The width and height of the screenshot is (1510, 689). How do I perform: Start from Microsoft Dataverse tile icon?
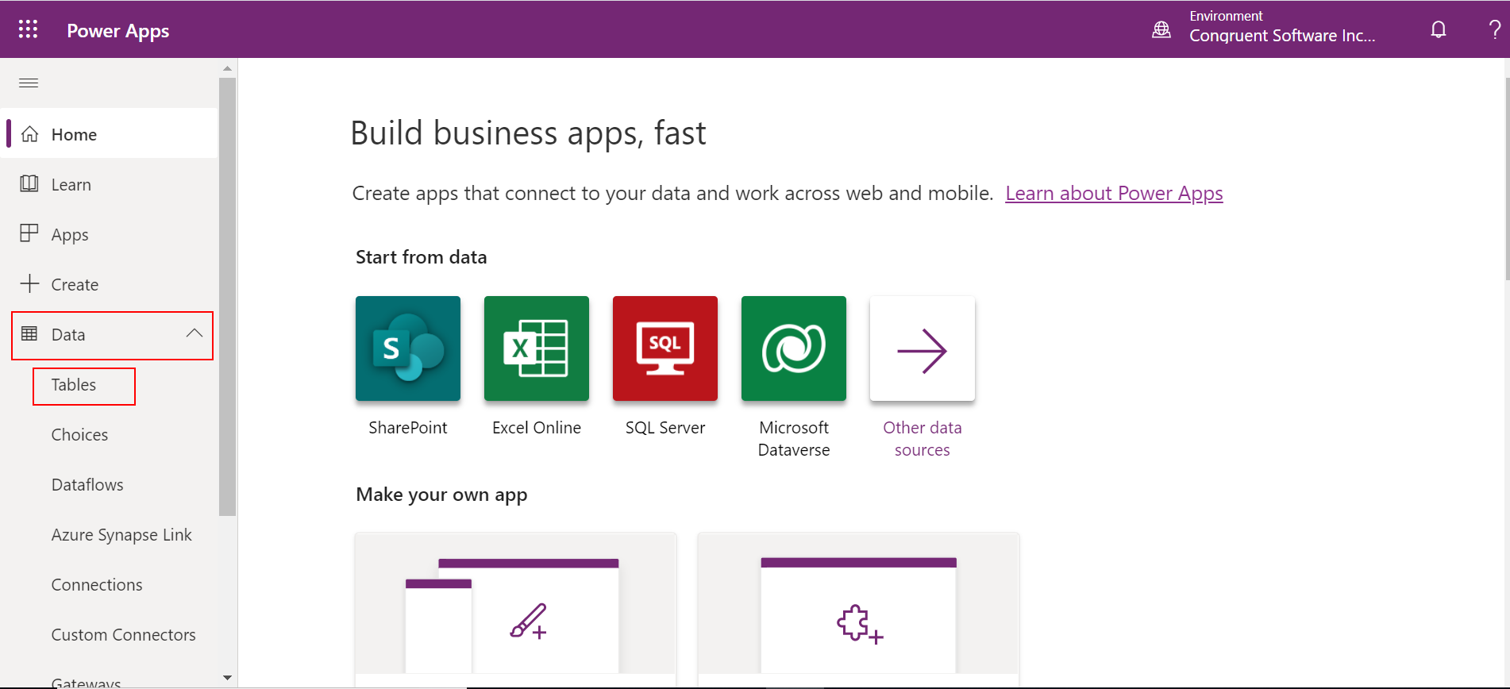tap(794, 348)
